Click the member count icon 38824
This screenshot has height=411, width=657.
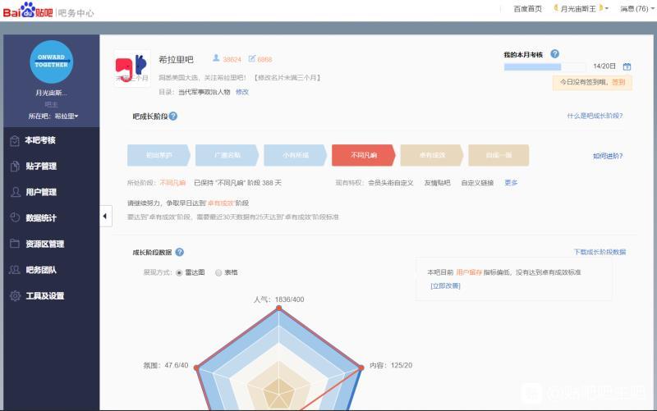click(217, 59)
